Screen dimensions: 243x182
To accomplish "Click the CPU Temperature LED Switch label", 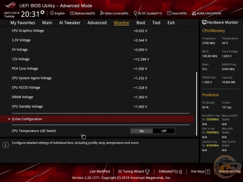I will pos(34,131).
